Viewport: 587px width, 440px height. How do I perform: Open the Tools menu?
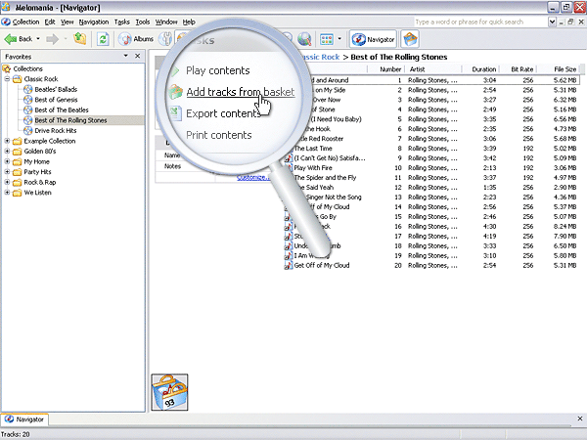(143, 22)
